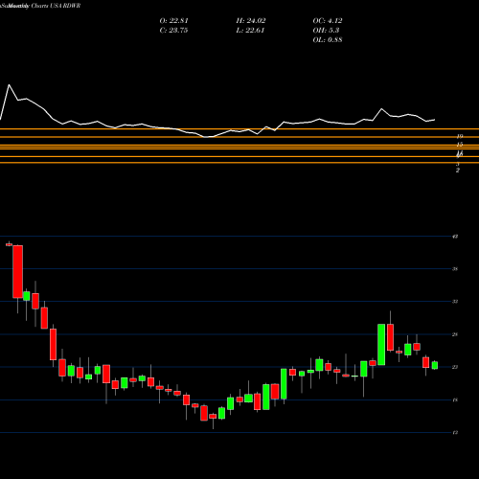
Task: Click the "Charts USA RDWR" title text
Action: pos(56,6)
